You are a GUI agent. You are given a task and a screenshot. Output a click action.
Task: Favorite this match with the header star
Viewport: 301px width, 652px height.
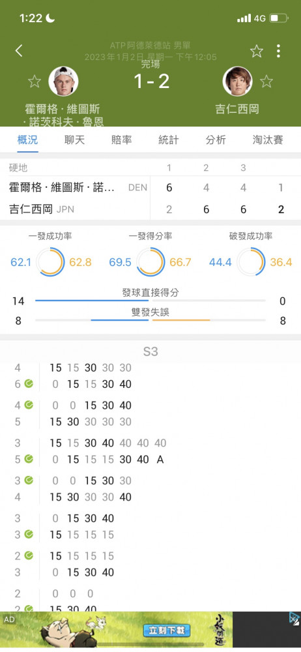257,51
